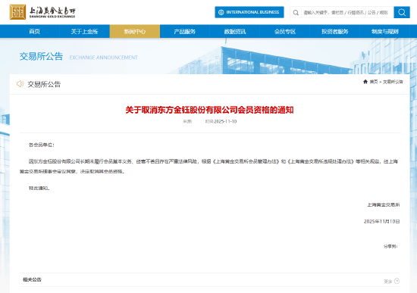The width and height of the screenshot is (417, 293).
Task: Click the red announcement title
Action: click(x=209, y=110)
